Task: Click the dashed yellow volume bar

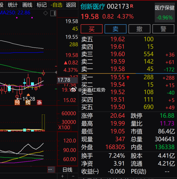Action: (x=43, y=122)
